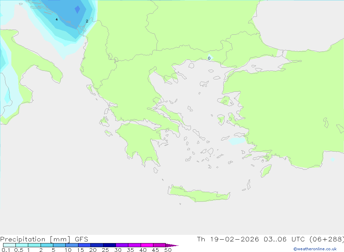
Task: Click the legend value '15'
Action: click(80, 250)
